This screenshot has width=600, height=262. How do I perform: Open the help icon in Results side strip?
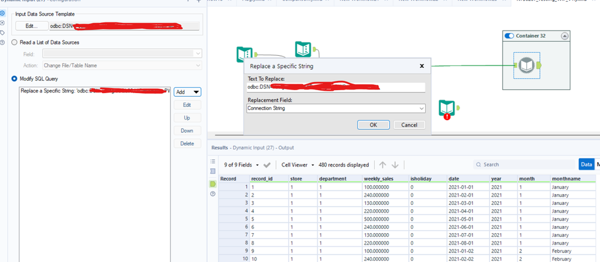213,194
